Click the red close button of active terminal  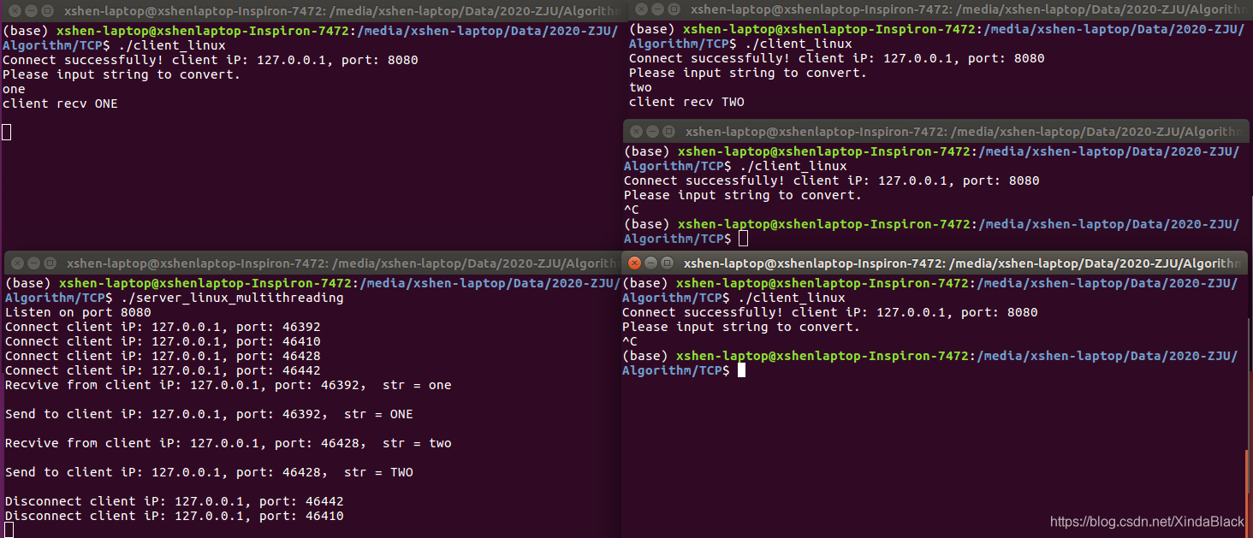(635, 263)
